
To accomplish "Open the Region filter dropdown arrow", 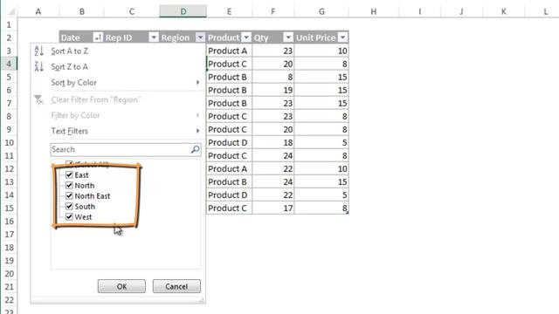I will [200, 38].
